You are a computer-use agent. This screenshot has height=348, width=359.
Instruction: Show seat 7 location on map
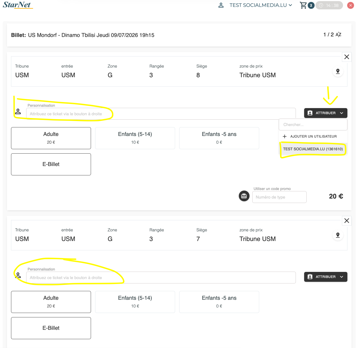point(338,235)
